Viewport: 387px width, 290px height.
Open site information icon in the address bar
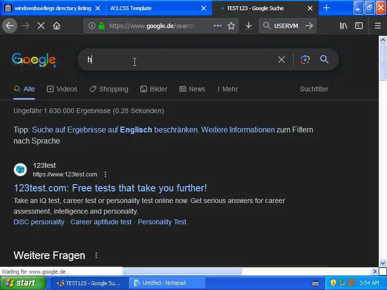click(92, 26)
